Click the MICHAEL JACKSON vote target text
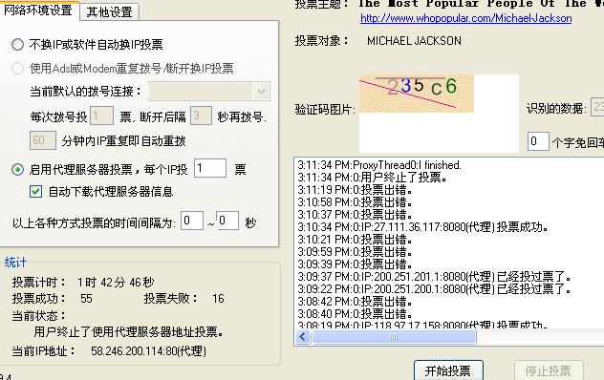Screen dimensions: 604x380 pyautogui.click(x=414, y=41)
